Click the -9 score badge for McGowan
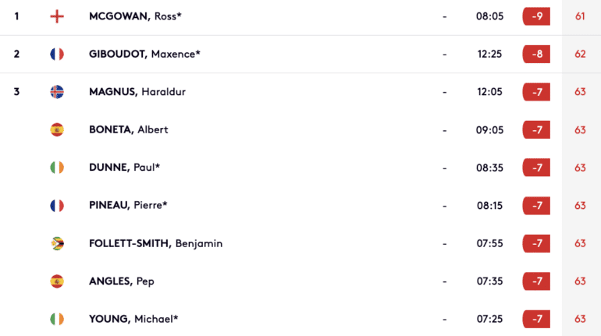601x336 pixels. (x=536, y=16)
